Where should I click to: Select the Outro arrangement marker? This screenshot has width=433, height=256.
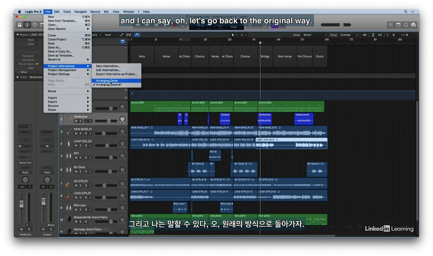tap(320, 57)
